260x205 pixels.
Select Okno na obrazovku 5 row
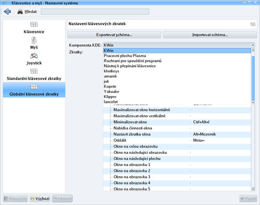[177, 189]
